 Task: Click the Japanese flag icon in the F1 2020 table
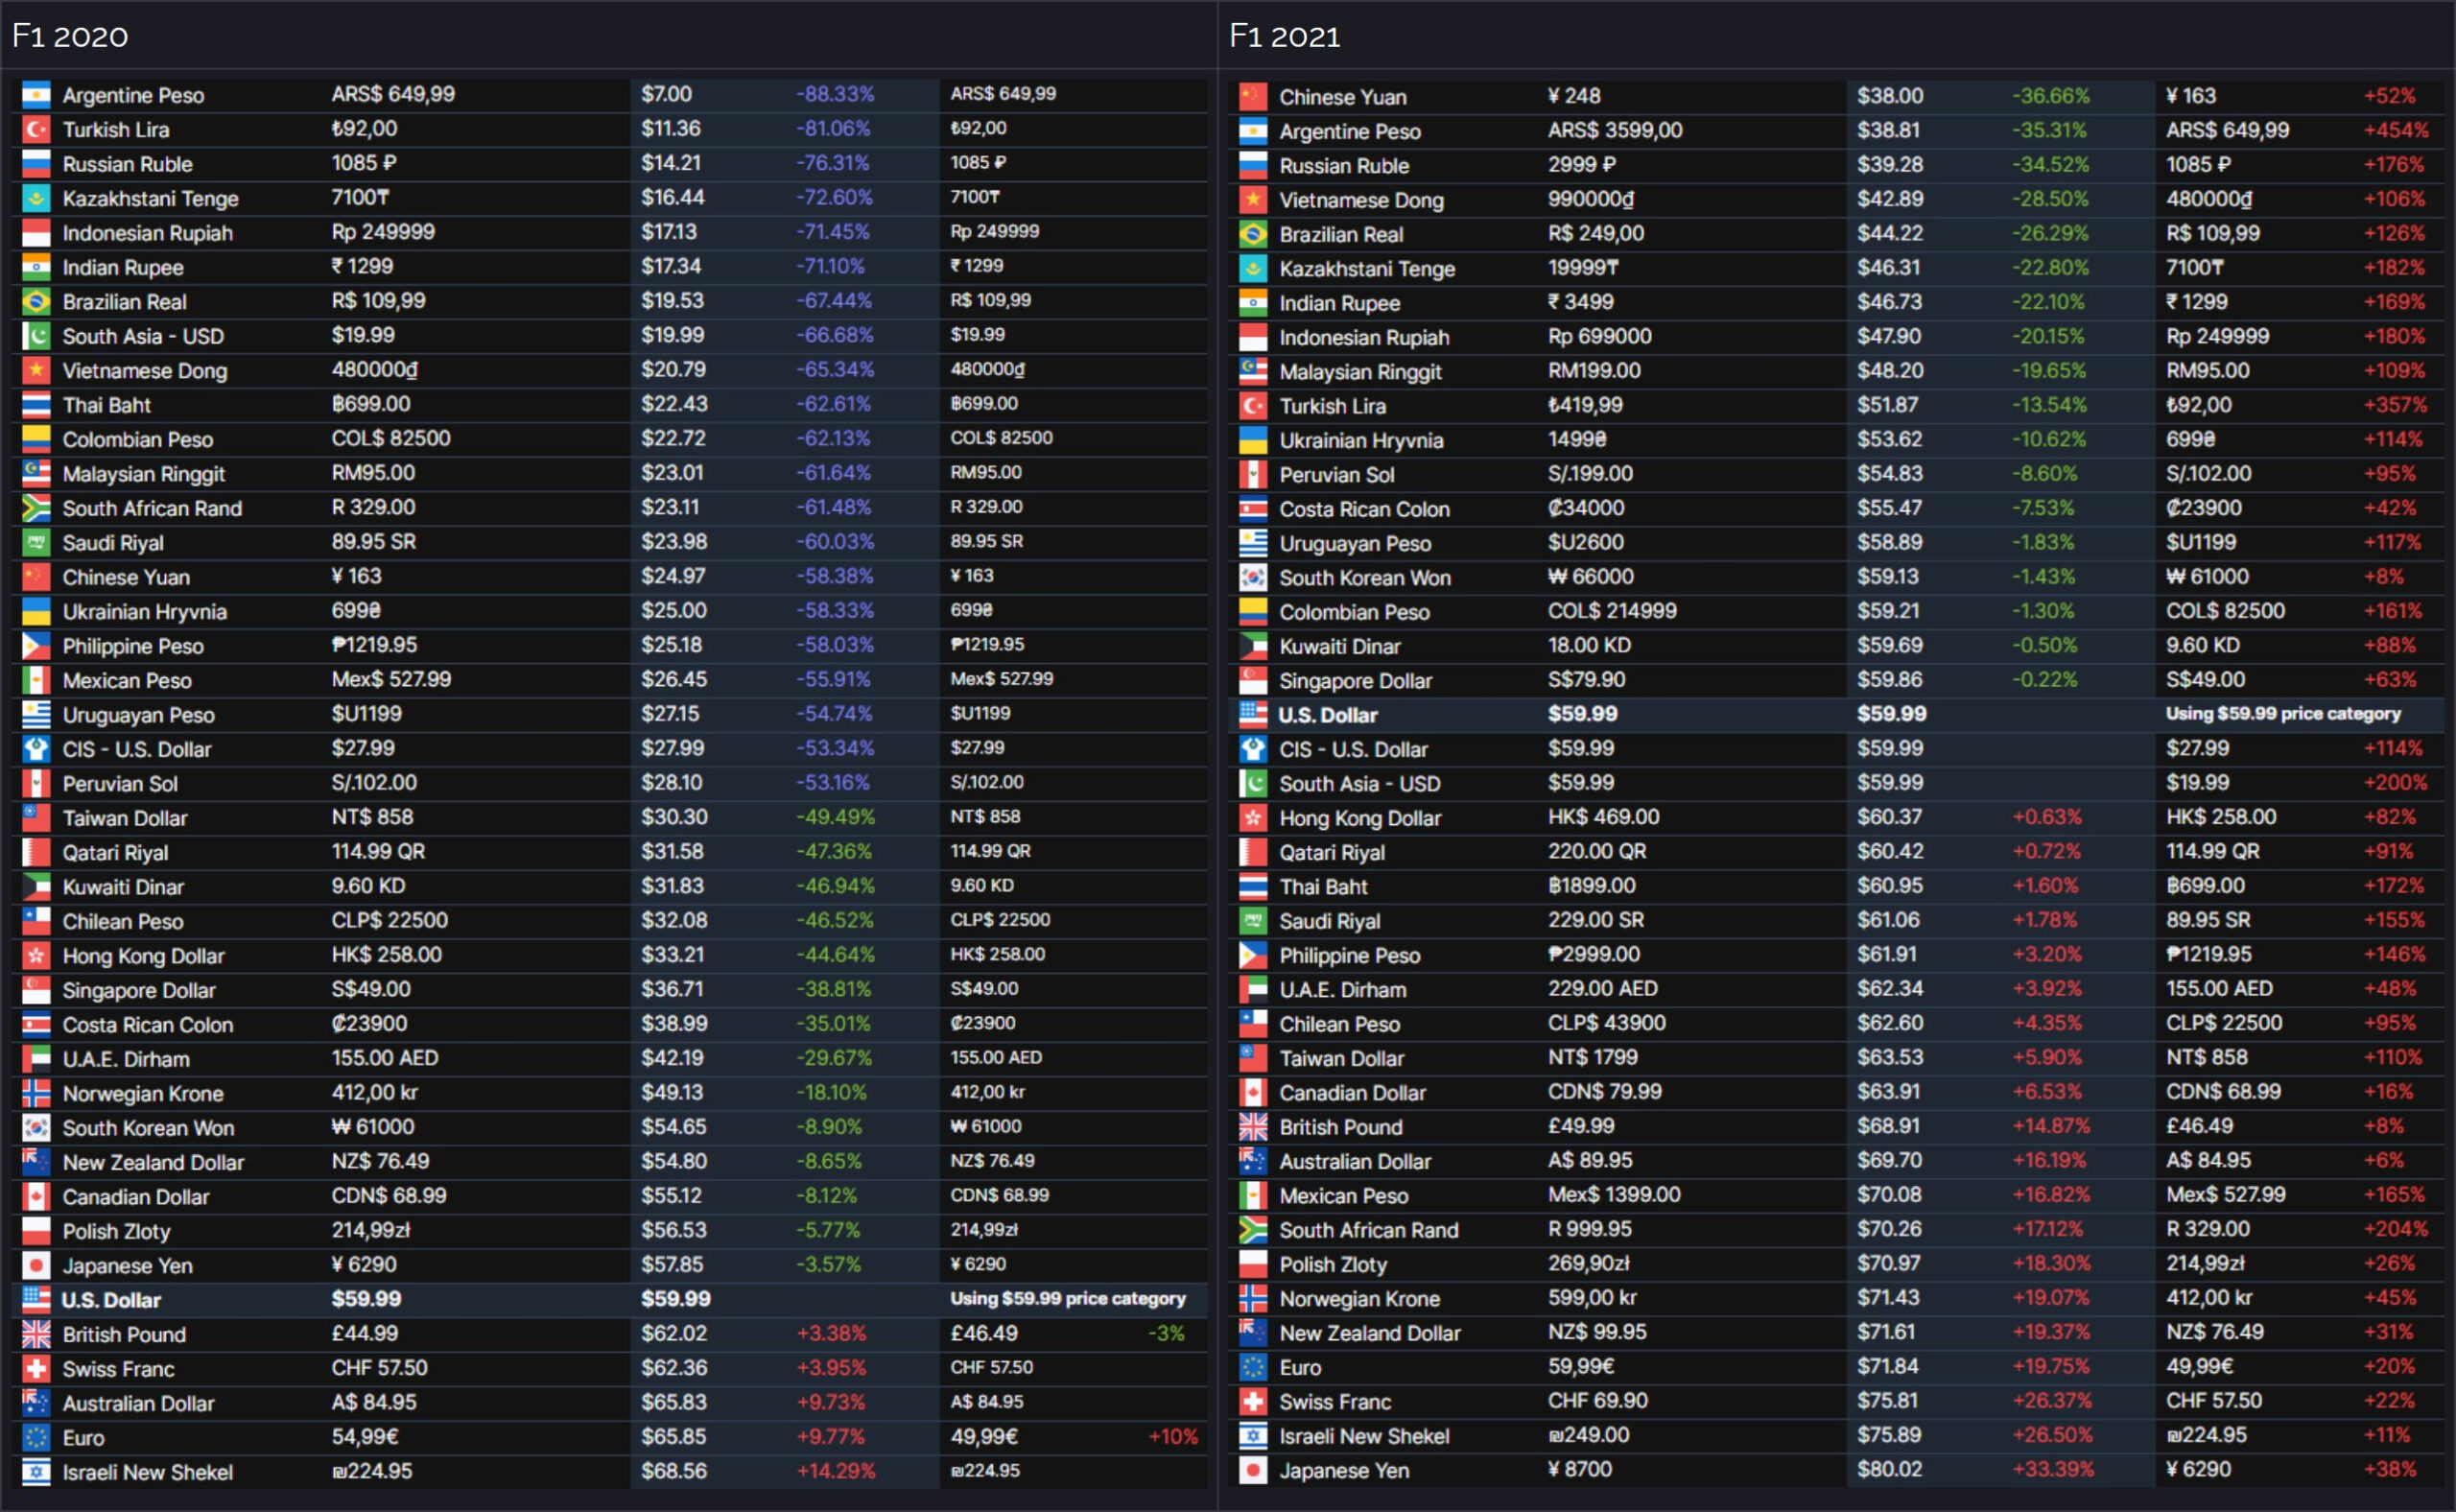point(36,1265)
